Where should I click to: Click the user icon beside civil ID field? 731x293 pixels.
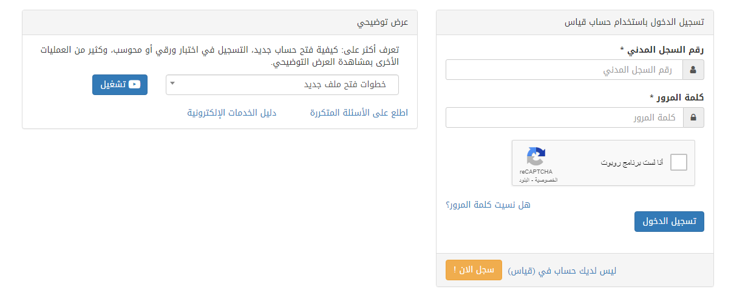click(x=693, y=70)
